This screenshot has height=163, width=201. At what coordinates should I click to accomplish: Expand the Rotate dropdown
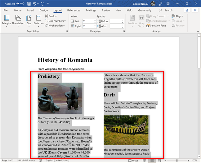(x=178, y=26)
